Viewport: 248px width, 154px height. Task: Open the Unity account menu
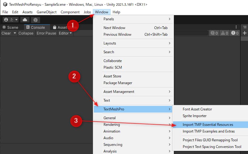click(x=11, y=20)
